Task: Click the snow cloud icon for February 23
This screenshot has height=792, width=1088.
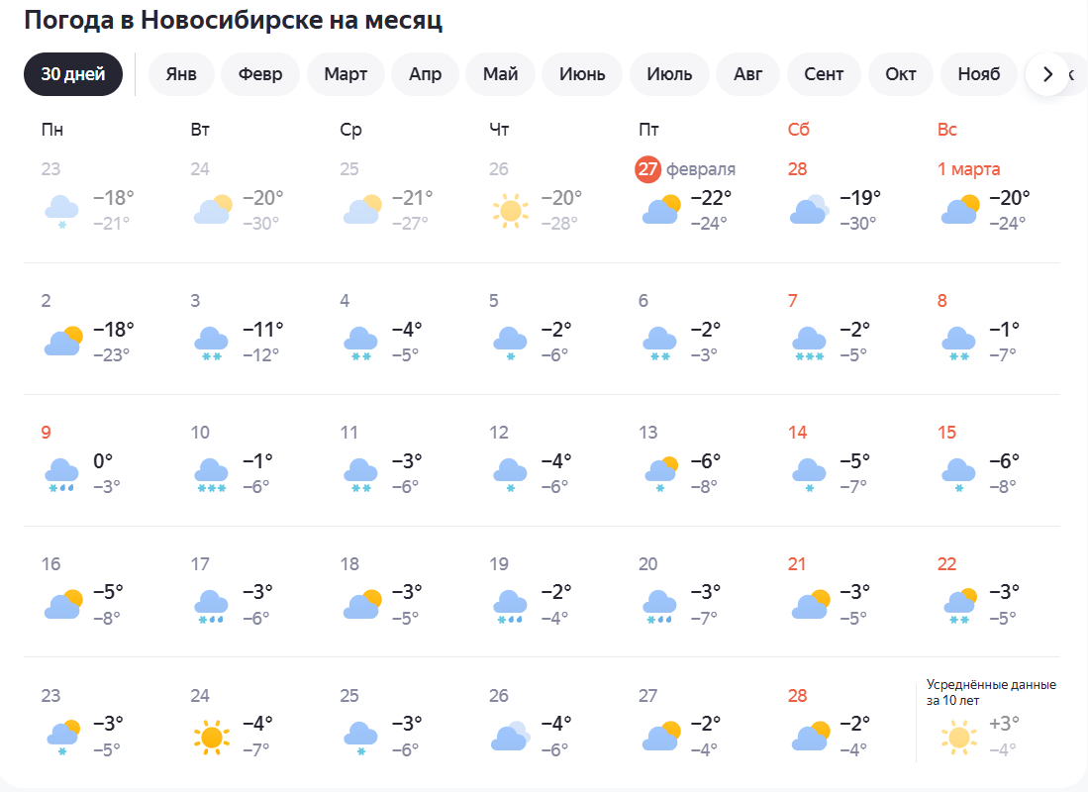Action: tap(61, 211)
